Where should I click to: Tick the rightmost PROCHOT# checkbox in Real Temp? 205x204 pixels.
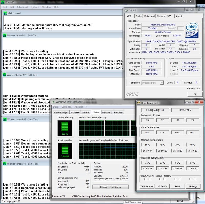pyautogui.click(x=195, y=179)
